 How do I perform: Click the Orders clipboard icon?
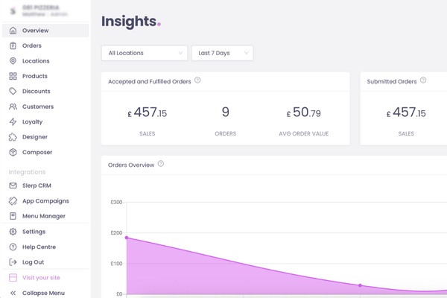pos(13,46)
